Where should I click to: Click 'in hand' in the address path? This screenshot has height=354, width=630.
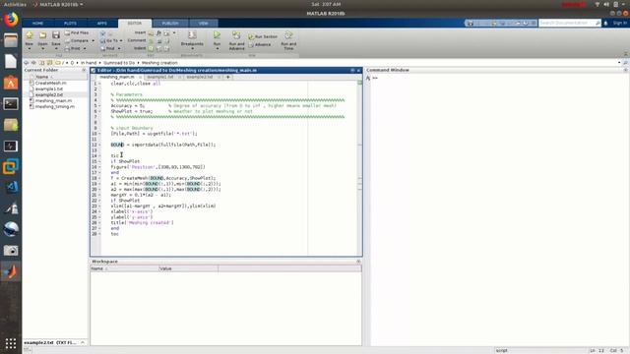coord(89,63)
